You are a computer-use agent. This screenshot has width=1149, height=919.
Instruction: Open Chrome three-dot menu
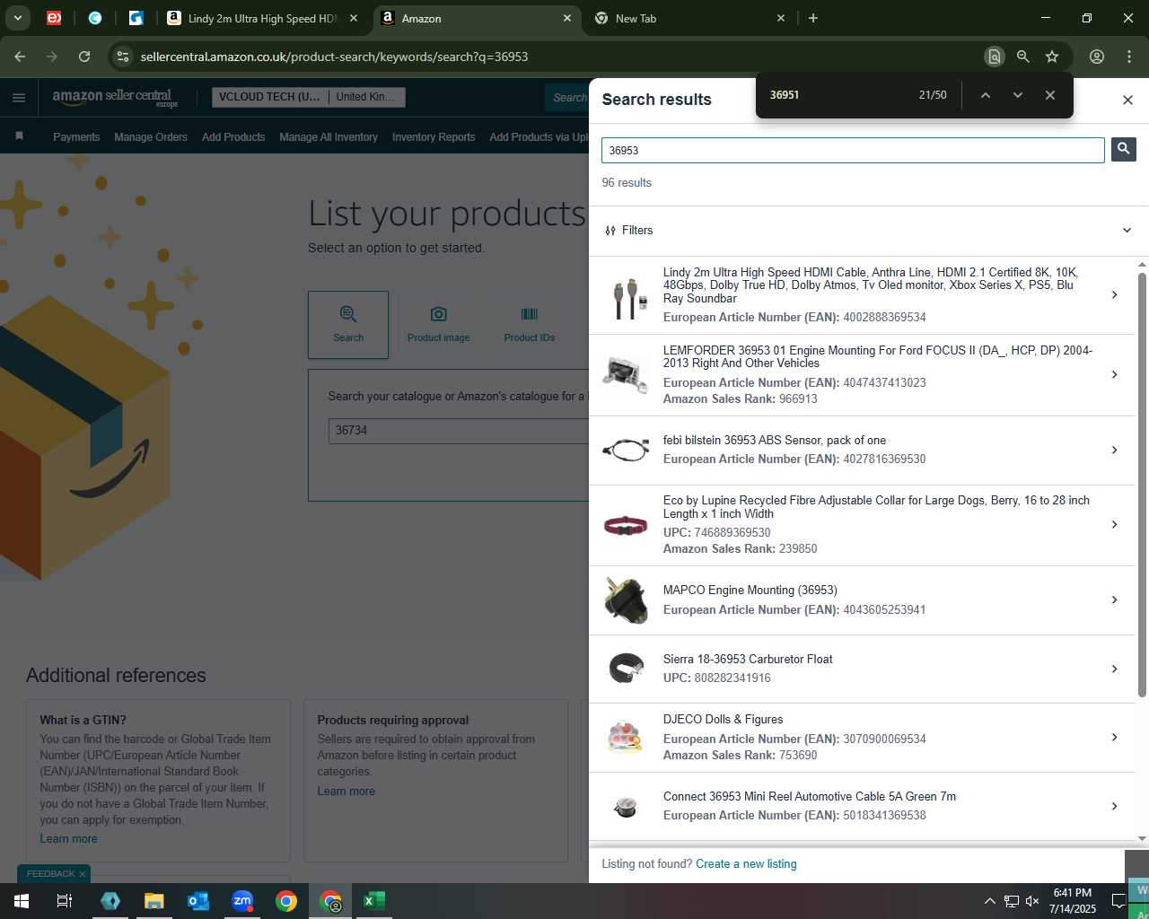point(1129,57)
